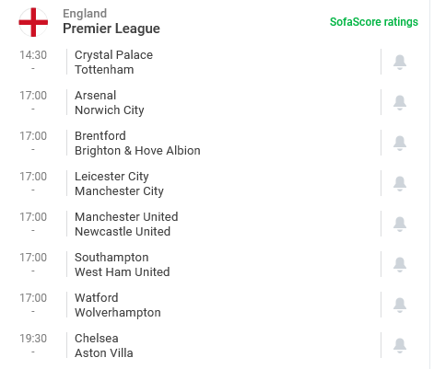Open Crystal Palace team name
Viewport: 434px width, 369px height.
tap(113, 55)
